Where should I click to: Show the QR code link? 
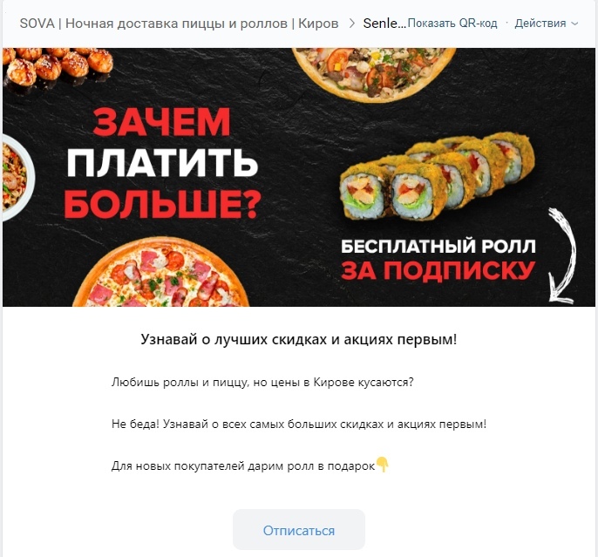point(452,24)
